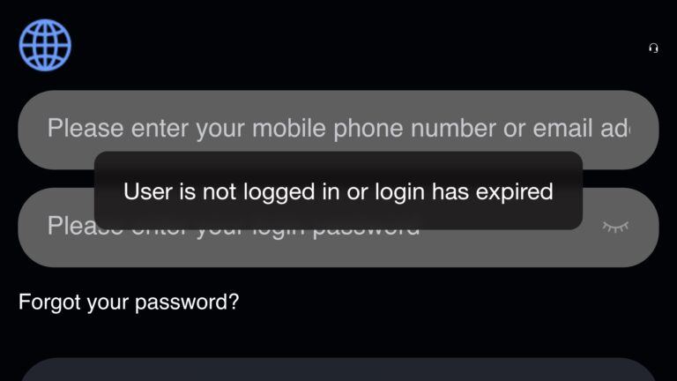
Task: Change language with the world icon
Action: click(x=45, y=45)
